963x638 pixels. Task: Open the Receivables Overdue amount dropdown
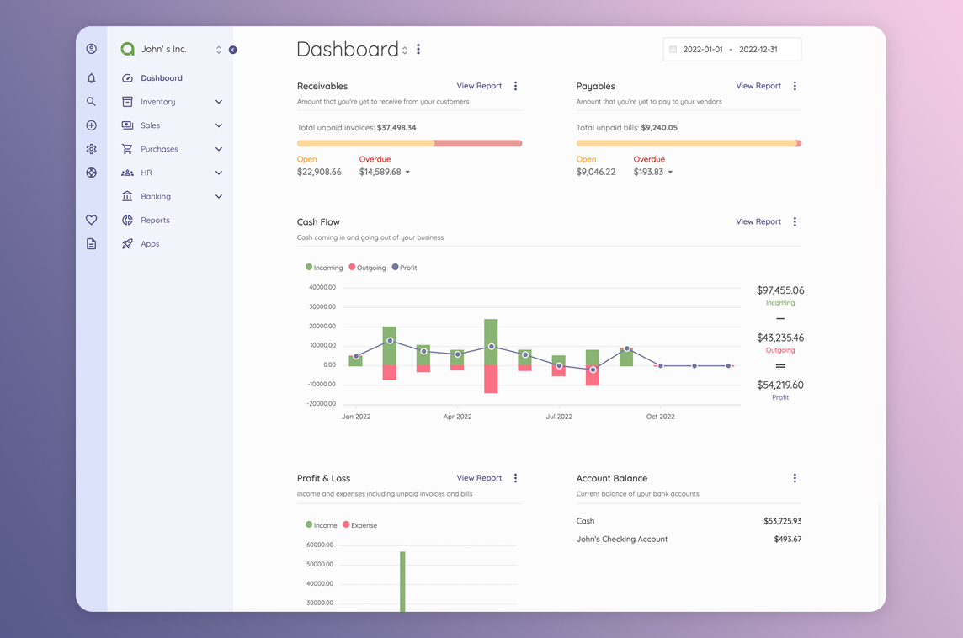(x=408, y=172)
